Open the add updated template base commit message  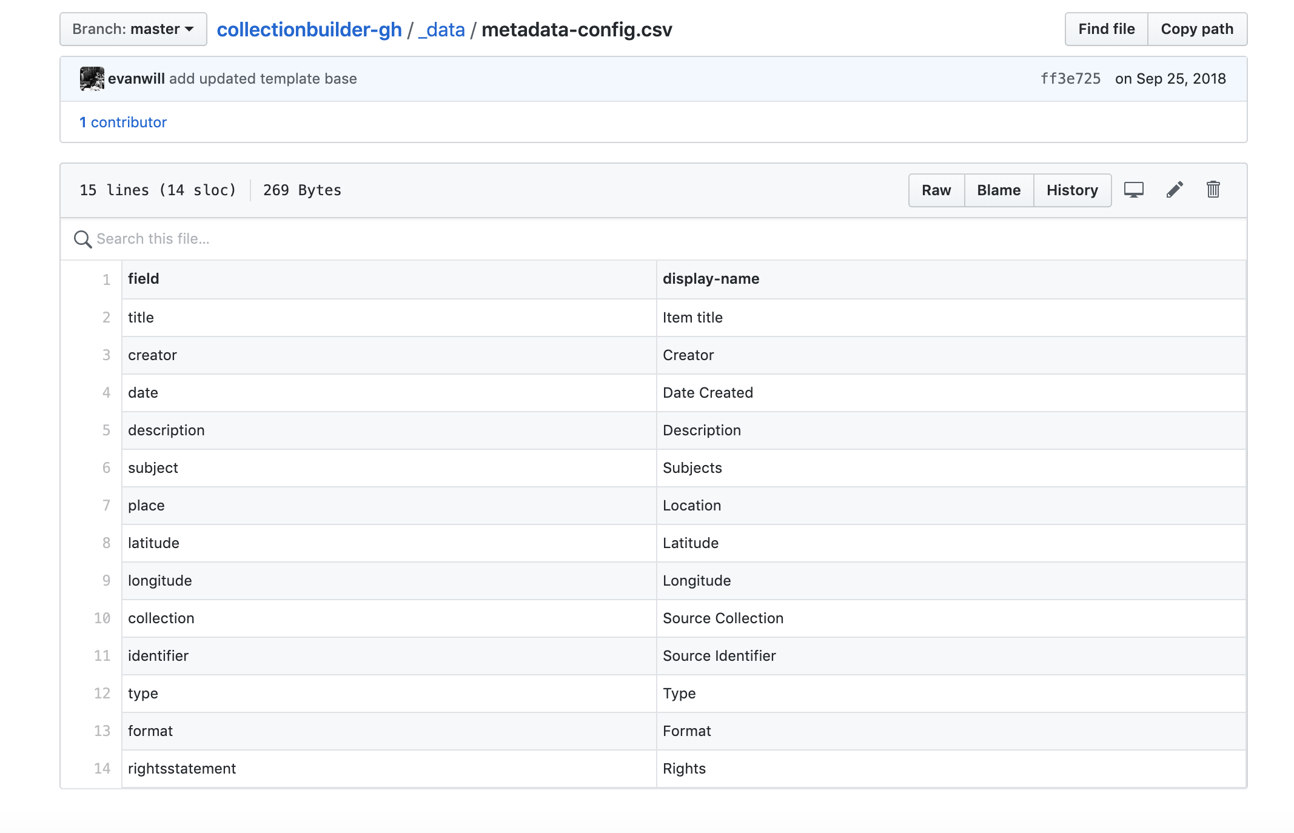pos(263,79)
